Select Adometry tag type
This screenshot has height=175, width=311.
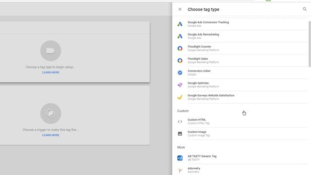coord(242,170)
